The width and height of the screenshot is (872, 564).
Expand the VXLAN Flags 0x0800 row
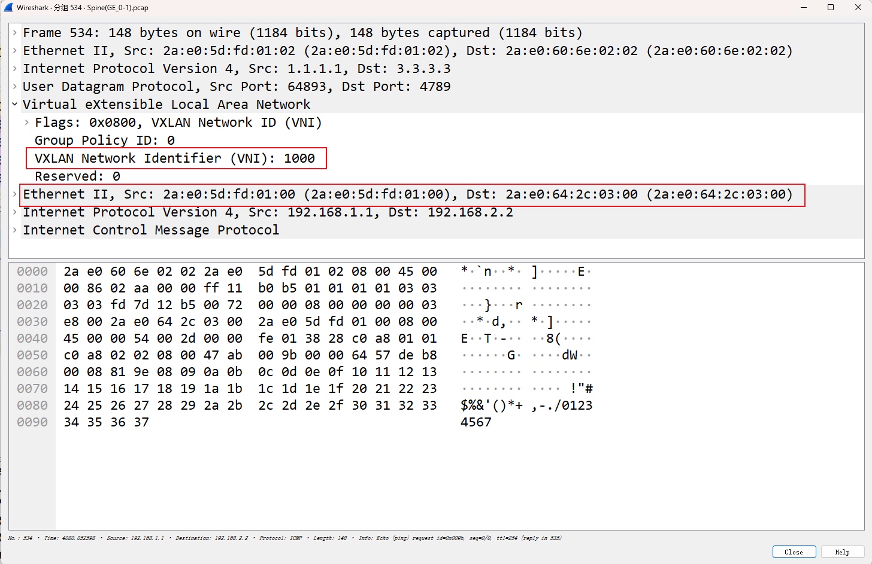(x=26, y=122)
